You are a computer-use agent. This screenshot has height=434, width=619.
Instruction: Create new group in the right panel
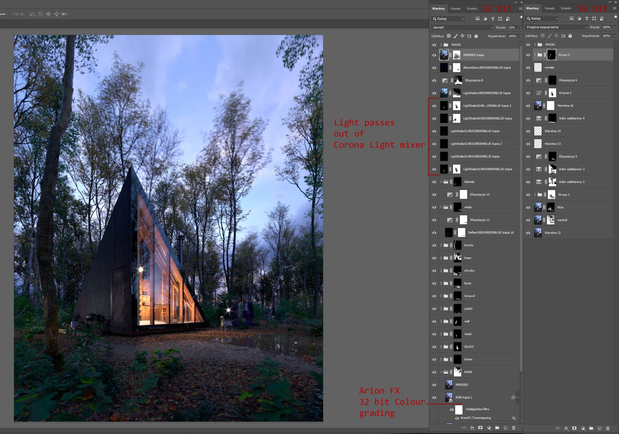click(591, 429)
